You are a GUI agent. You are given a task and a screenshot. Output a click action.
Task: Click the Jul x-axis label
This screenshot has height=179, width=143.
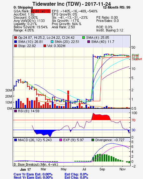coord(84,169)
